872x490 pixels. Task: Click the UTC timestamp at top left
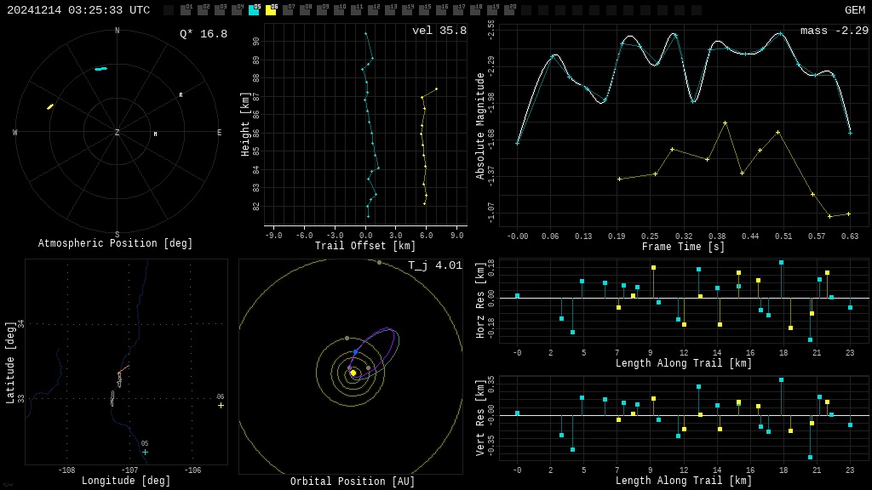point(78,10)
